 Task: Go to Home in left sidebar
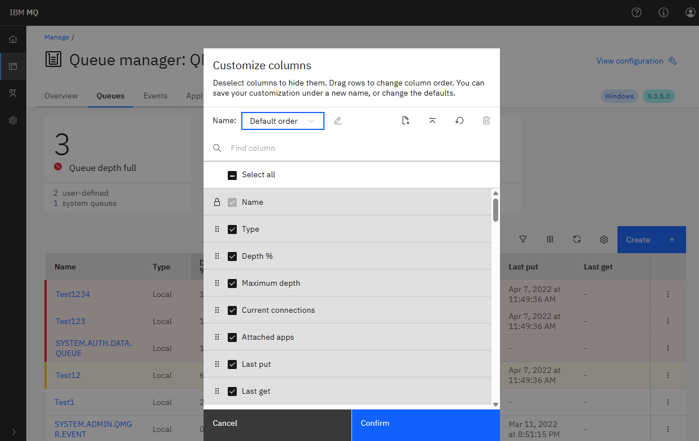[x=13, y=39]
